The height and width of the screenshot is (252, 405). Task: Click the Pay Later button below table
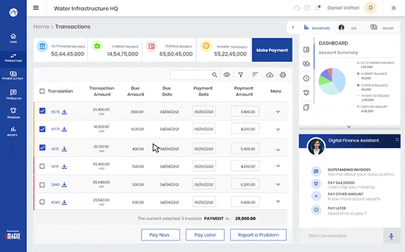pos(205,234)
